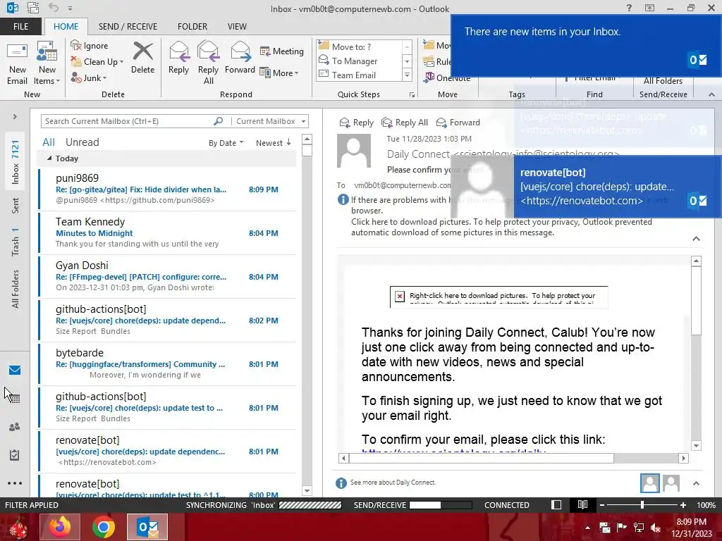Click the zoom slider handle

pos(642,504)
